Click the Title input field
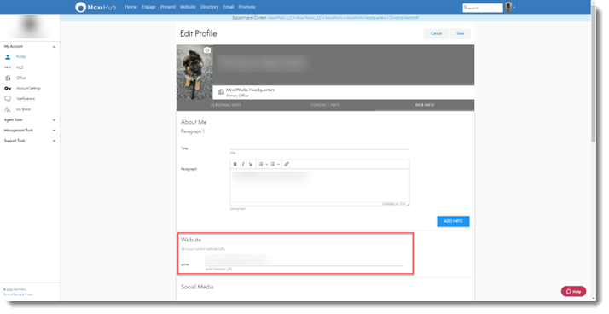The width and height of the screenshot is (609, 314). coord(320,147)
